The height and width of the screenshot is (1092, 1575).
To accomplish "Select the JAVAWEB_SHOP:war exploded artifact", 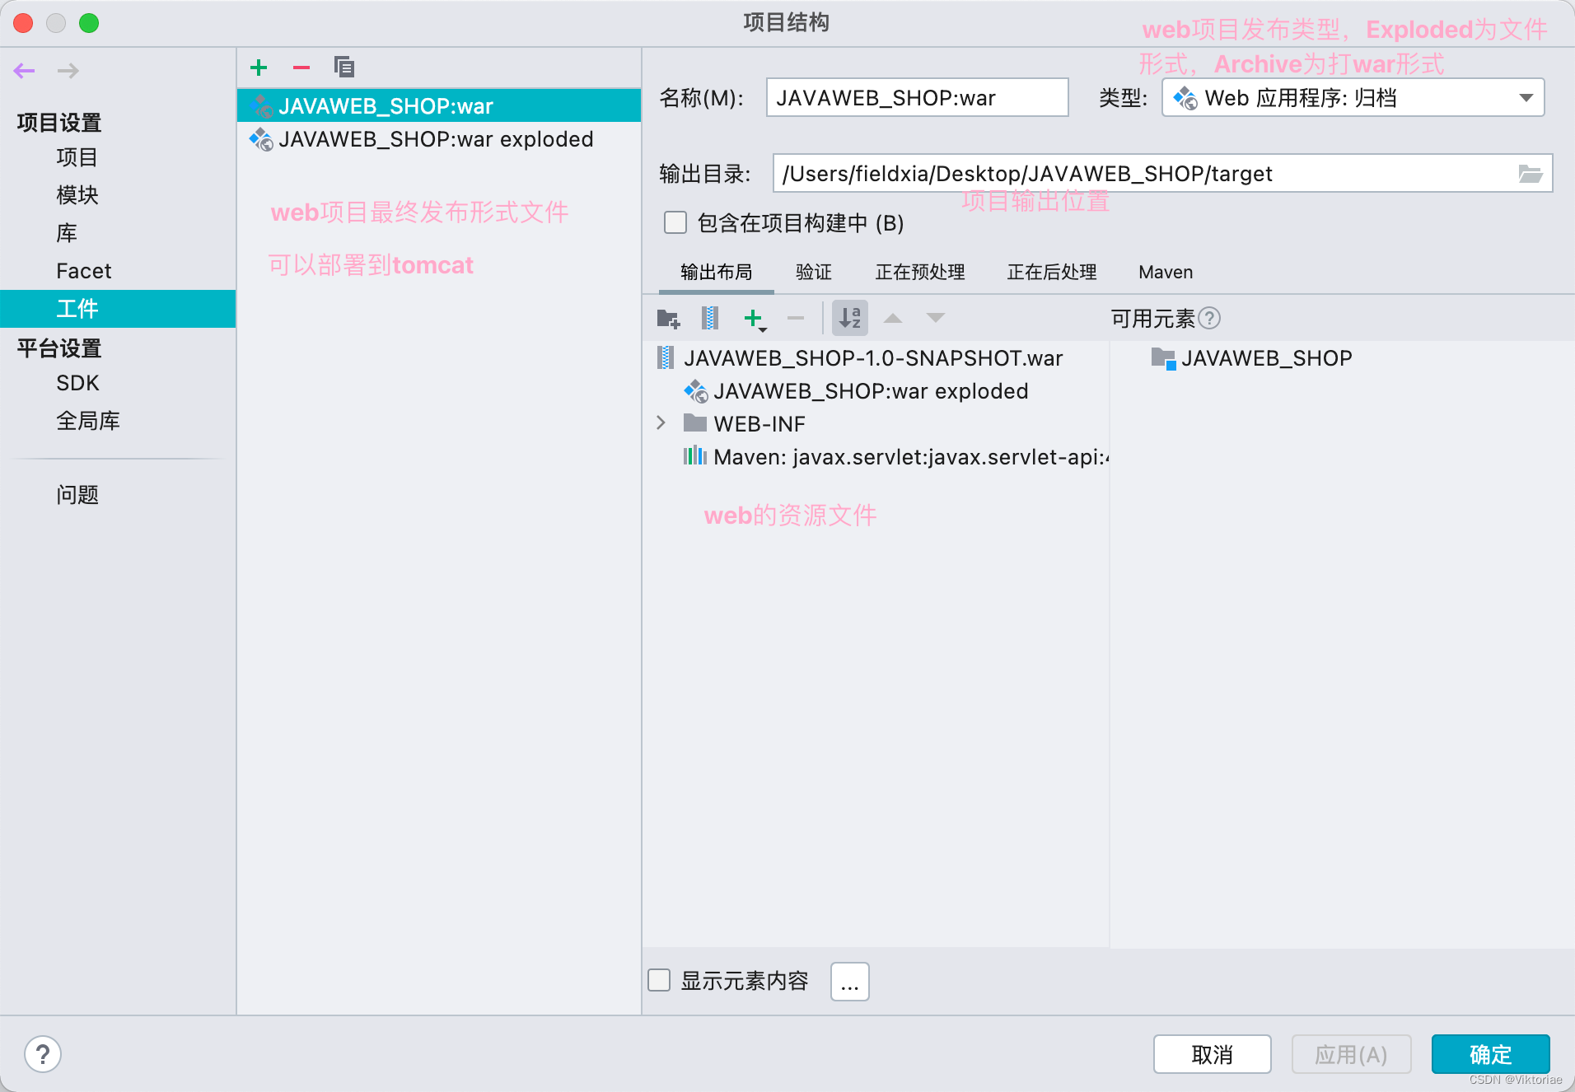I will 437,139.
